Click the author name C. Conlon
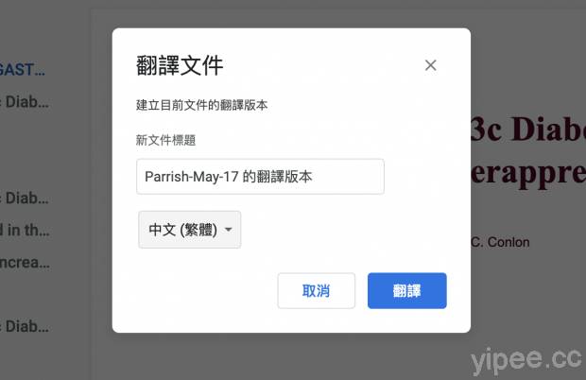This screenshot has height=380, width=586. pyautogui.click(x=500, y=242)
